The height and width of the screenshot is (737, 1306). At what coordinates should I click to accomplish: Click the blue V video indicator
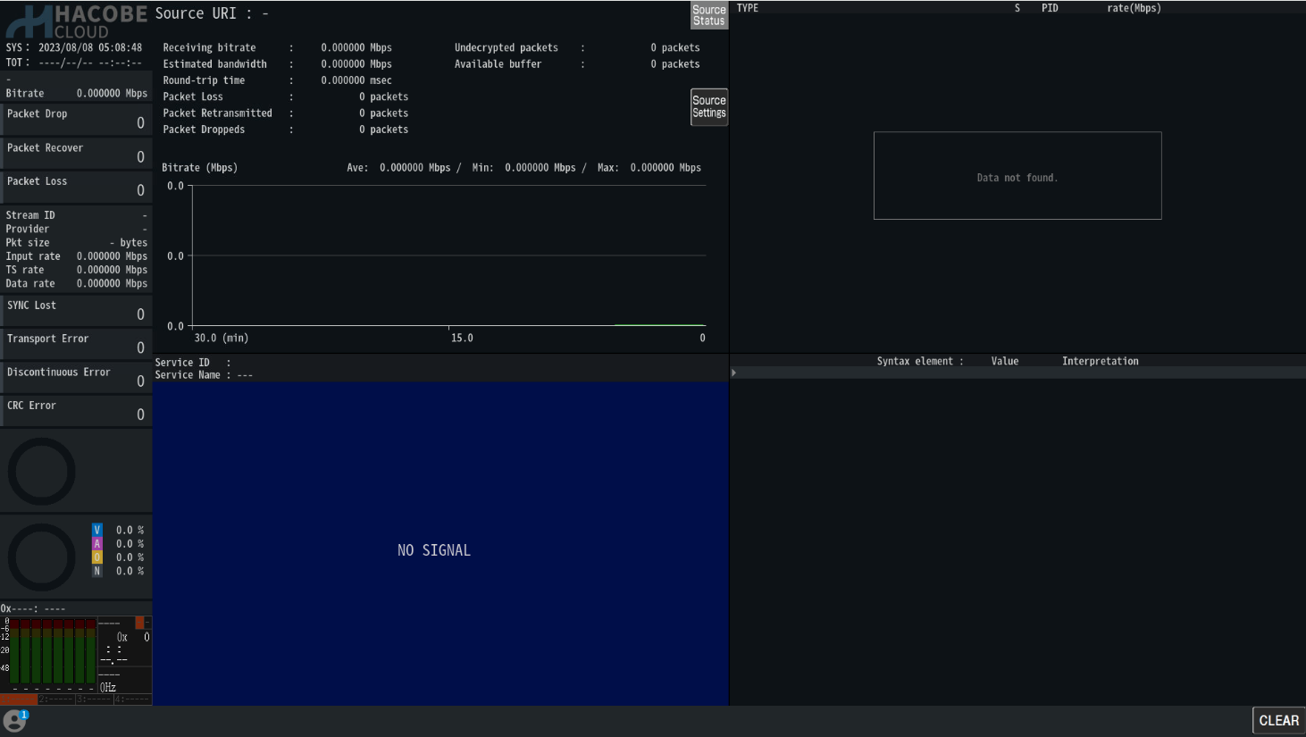tap(97, 530)
